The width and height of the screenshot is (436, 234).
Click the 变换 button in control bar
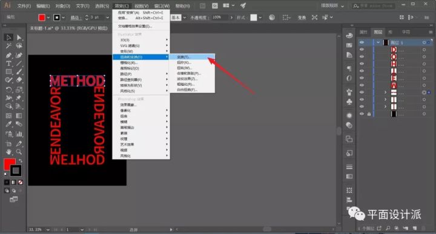[302, 18]
